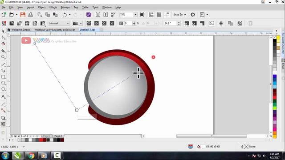
Task: Switch to the Welcome Screen tab
Action: coord(19,30)
